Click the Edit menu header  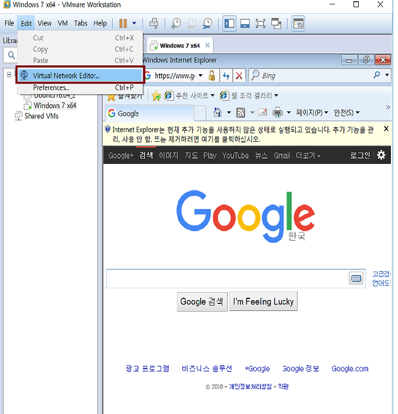coord(26,23)
